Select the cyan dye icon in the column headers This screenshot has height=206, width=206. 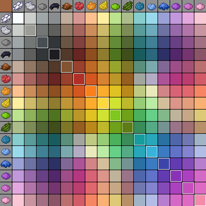[140, 6]
